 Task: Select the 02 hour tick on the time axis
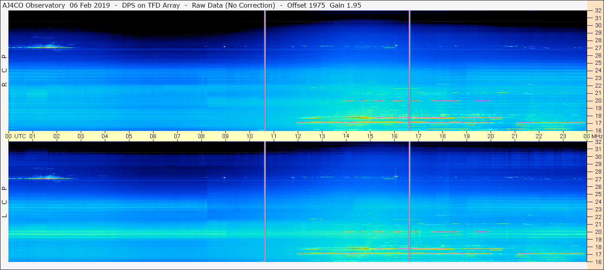pos(57,136)
